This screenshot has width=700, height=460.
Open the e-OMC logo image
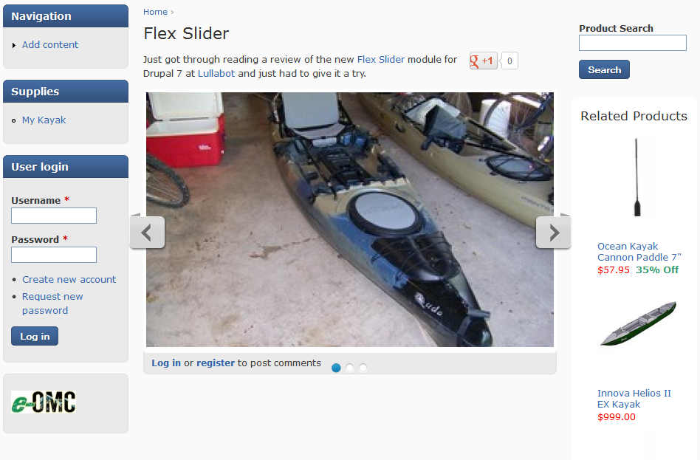44,402
